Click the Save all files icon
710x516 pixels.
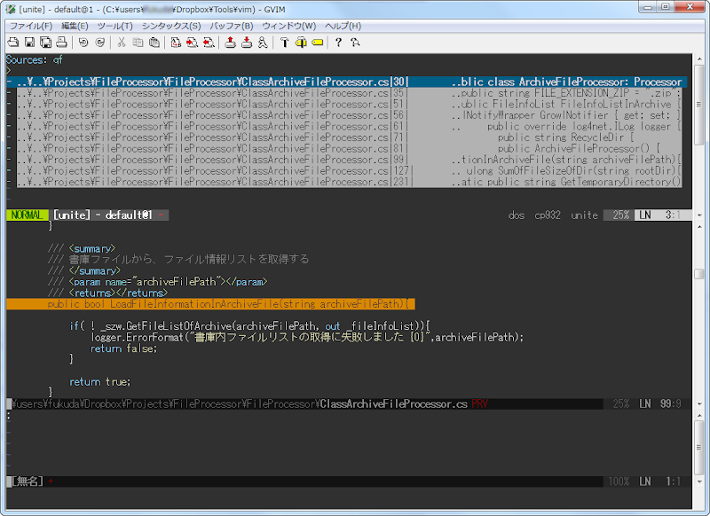click(46, 43)
